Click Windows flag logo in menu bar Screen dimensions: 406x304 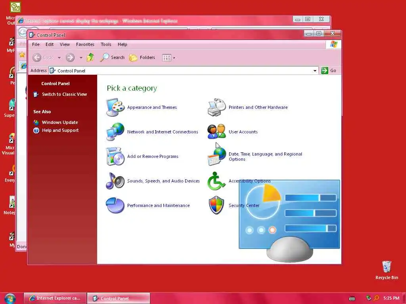[x=333, y=44]
